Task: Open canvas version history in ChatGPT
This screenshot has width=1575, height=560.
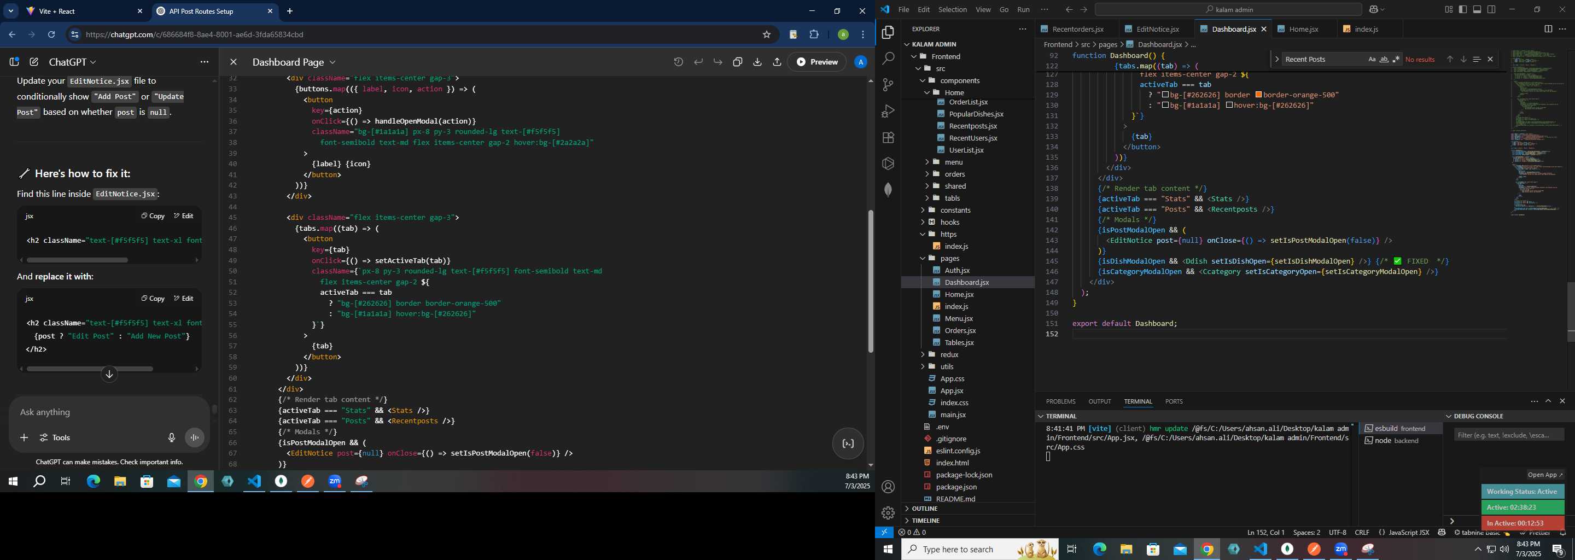Action: coord(679,62)
